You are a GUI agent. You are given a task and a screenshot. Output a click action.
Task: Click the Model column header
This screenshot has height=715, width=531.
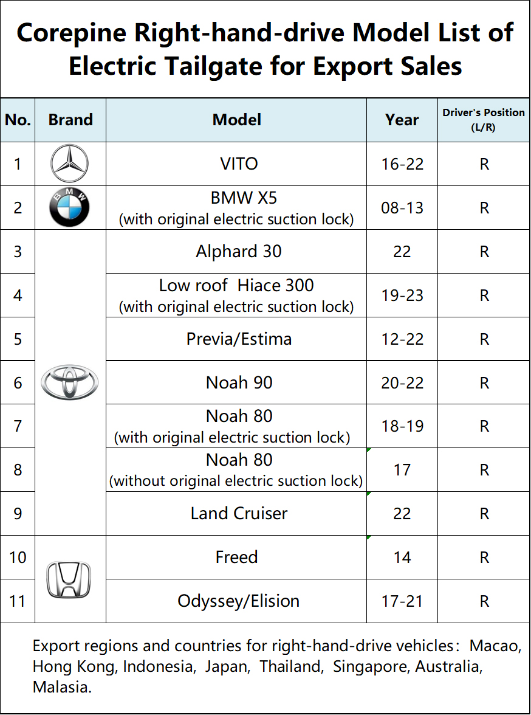[236, 120]
